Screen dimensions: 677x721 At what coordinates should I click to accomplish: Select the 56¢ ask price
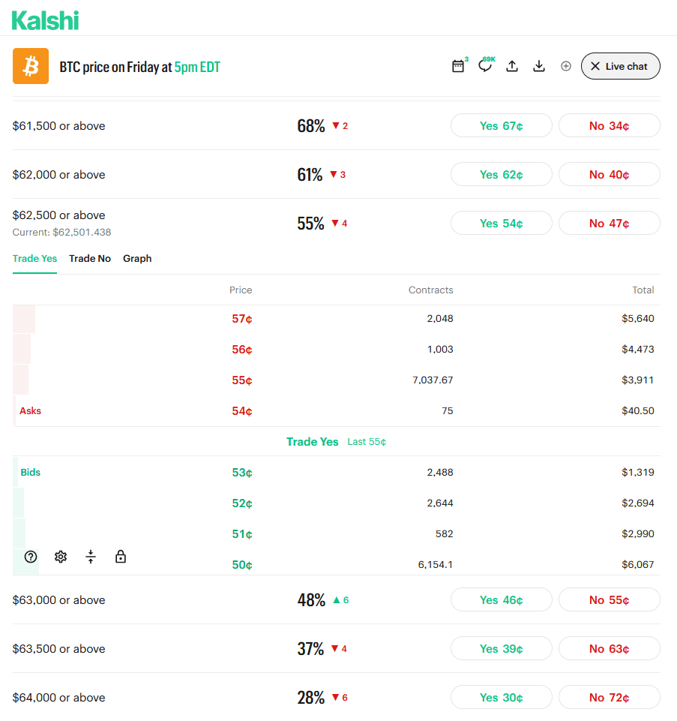coord(241,350)
